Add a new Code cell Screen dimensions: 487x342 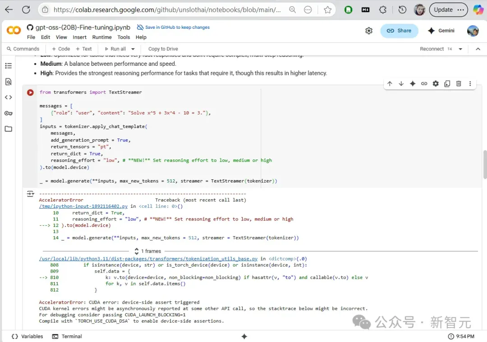(x=61, y=49)
